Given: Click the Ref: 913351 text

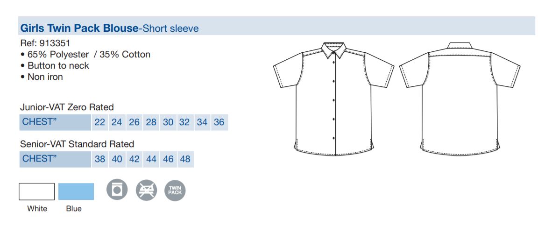Looking at the screenshot, I should 45,43.
